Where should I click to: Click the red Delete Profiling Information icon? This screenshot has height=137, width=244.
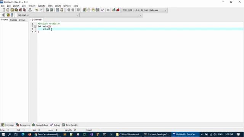coord(118,10)
